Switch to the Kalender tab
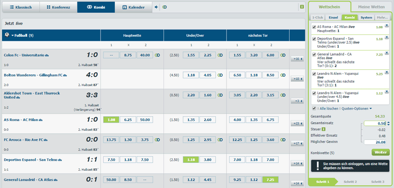 coord(133,7)
